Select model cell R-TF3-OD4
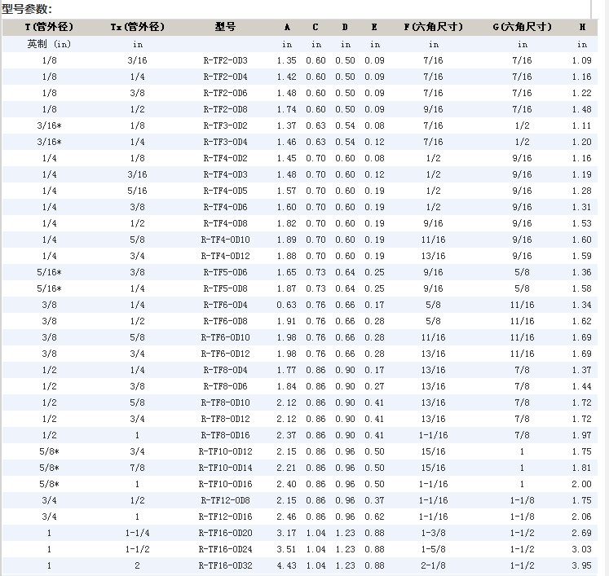The width and height of the screenshot is (609, 576). point(225,142)
